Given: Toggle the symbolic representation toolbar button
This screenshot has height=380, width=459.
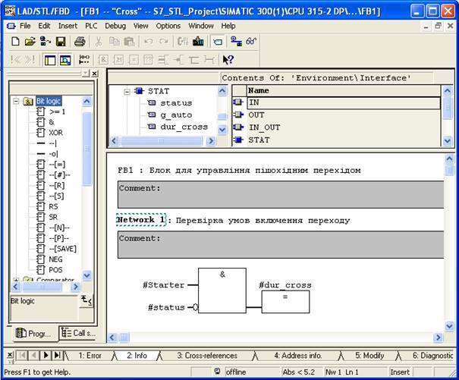Looking at the screenshot, I should pyautogui.click(x=218, y=42).
